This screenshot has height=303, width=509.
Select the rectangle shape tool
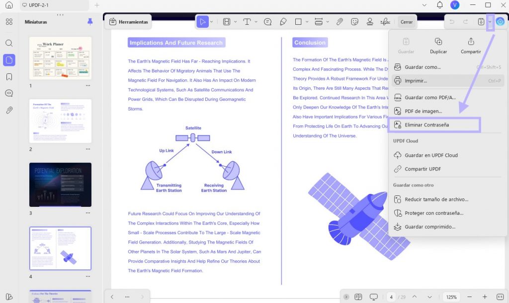298,22
